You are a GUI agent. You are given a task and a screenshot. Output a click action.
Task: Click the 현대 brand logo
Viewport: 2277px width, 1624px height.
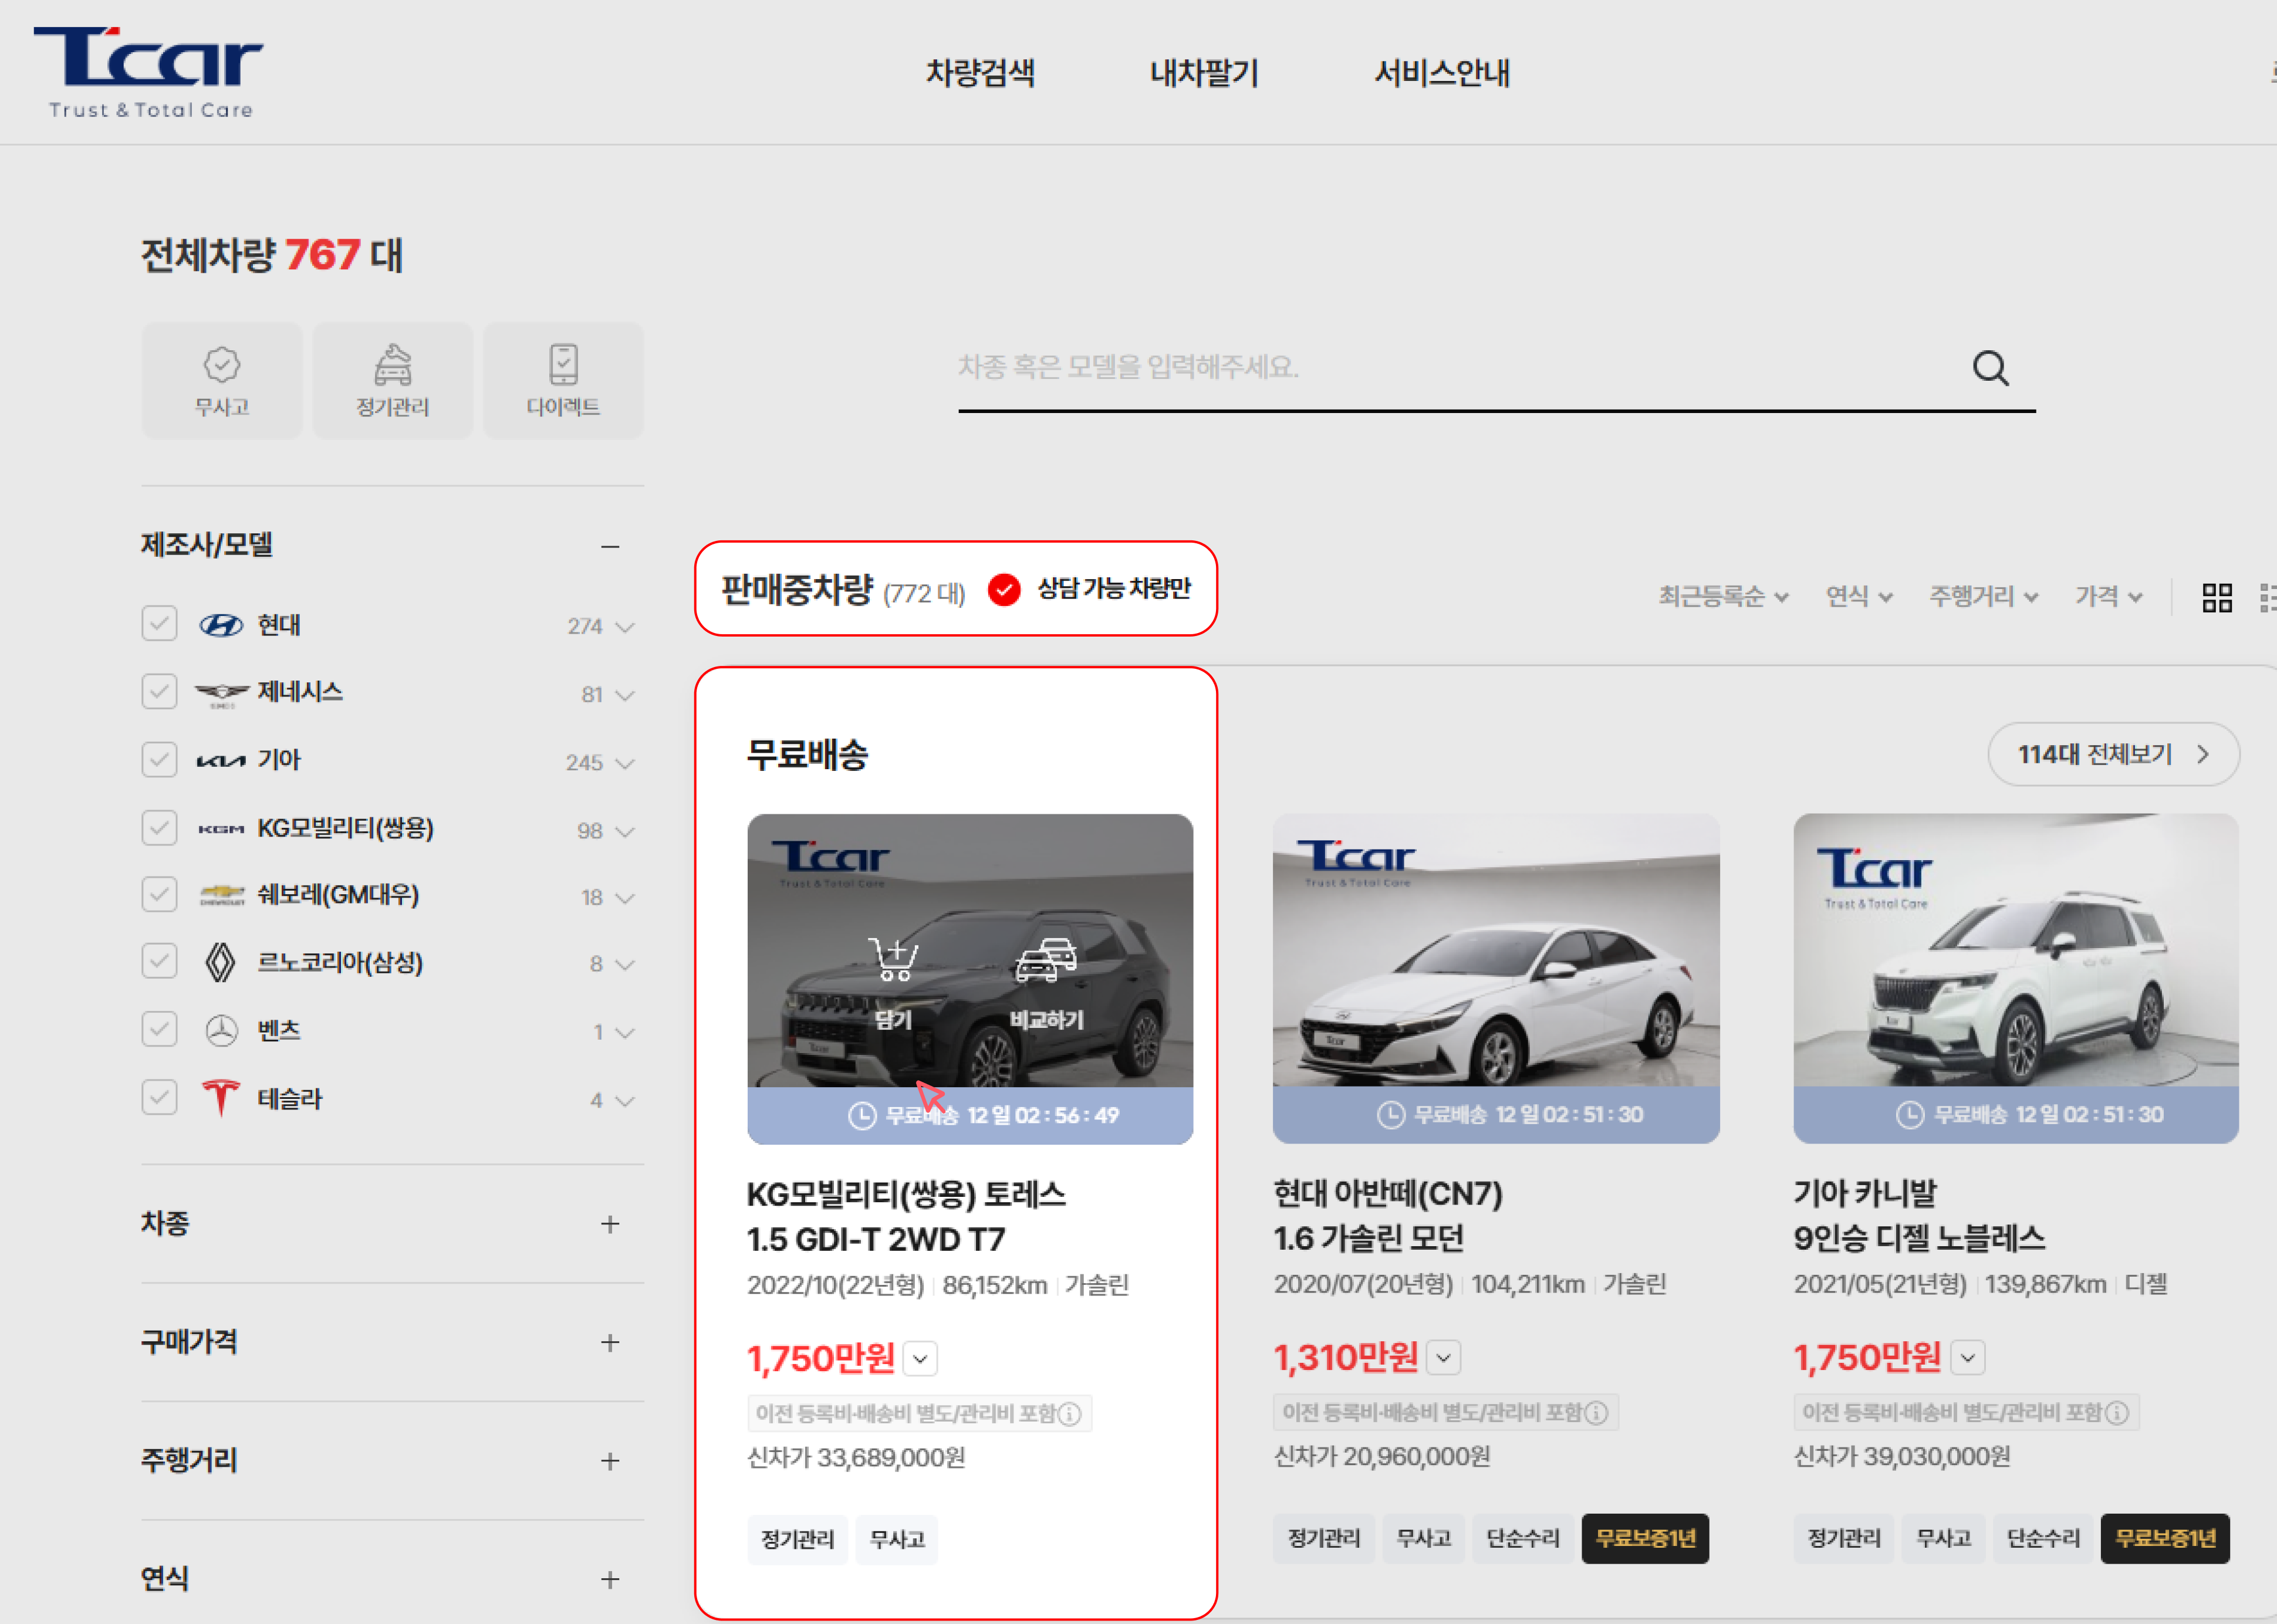(221, 626)
